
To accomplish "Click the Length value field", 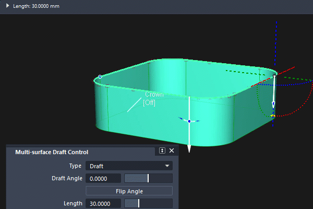I will pyautogui.click(x=103, y=204).
